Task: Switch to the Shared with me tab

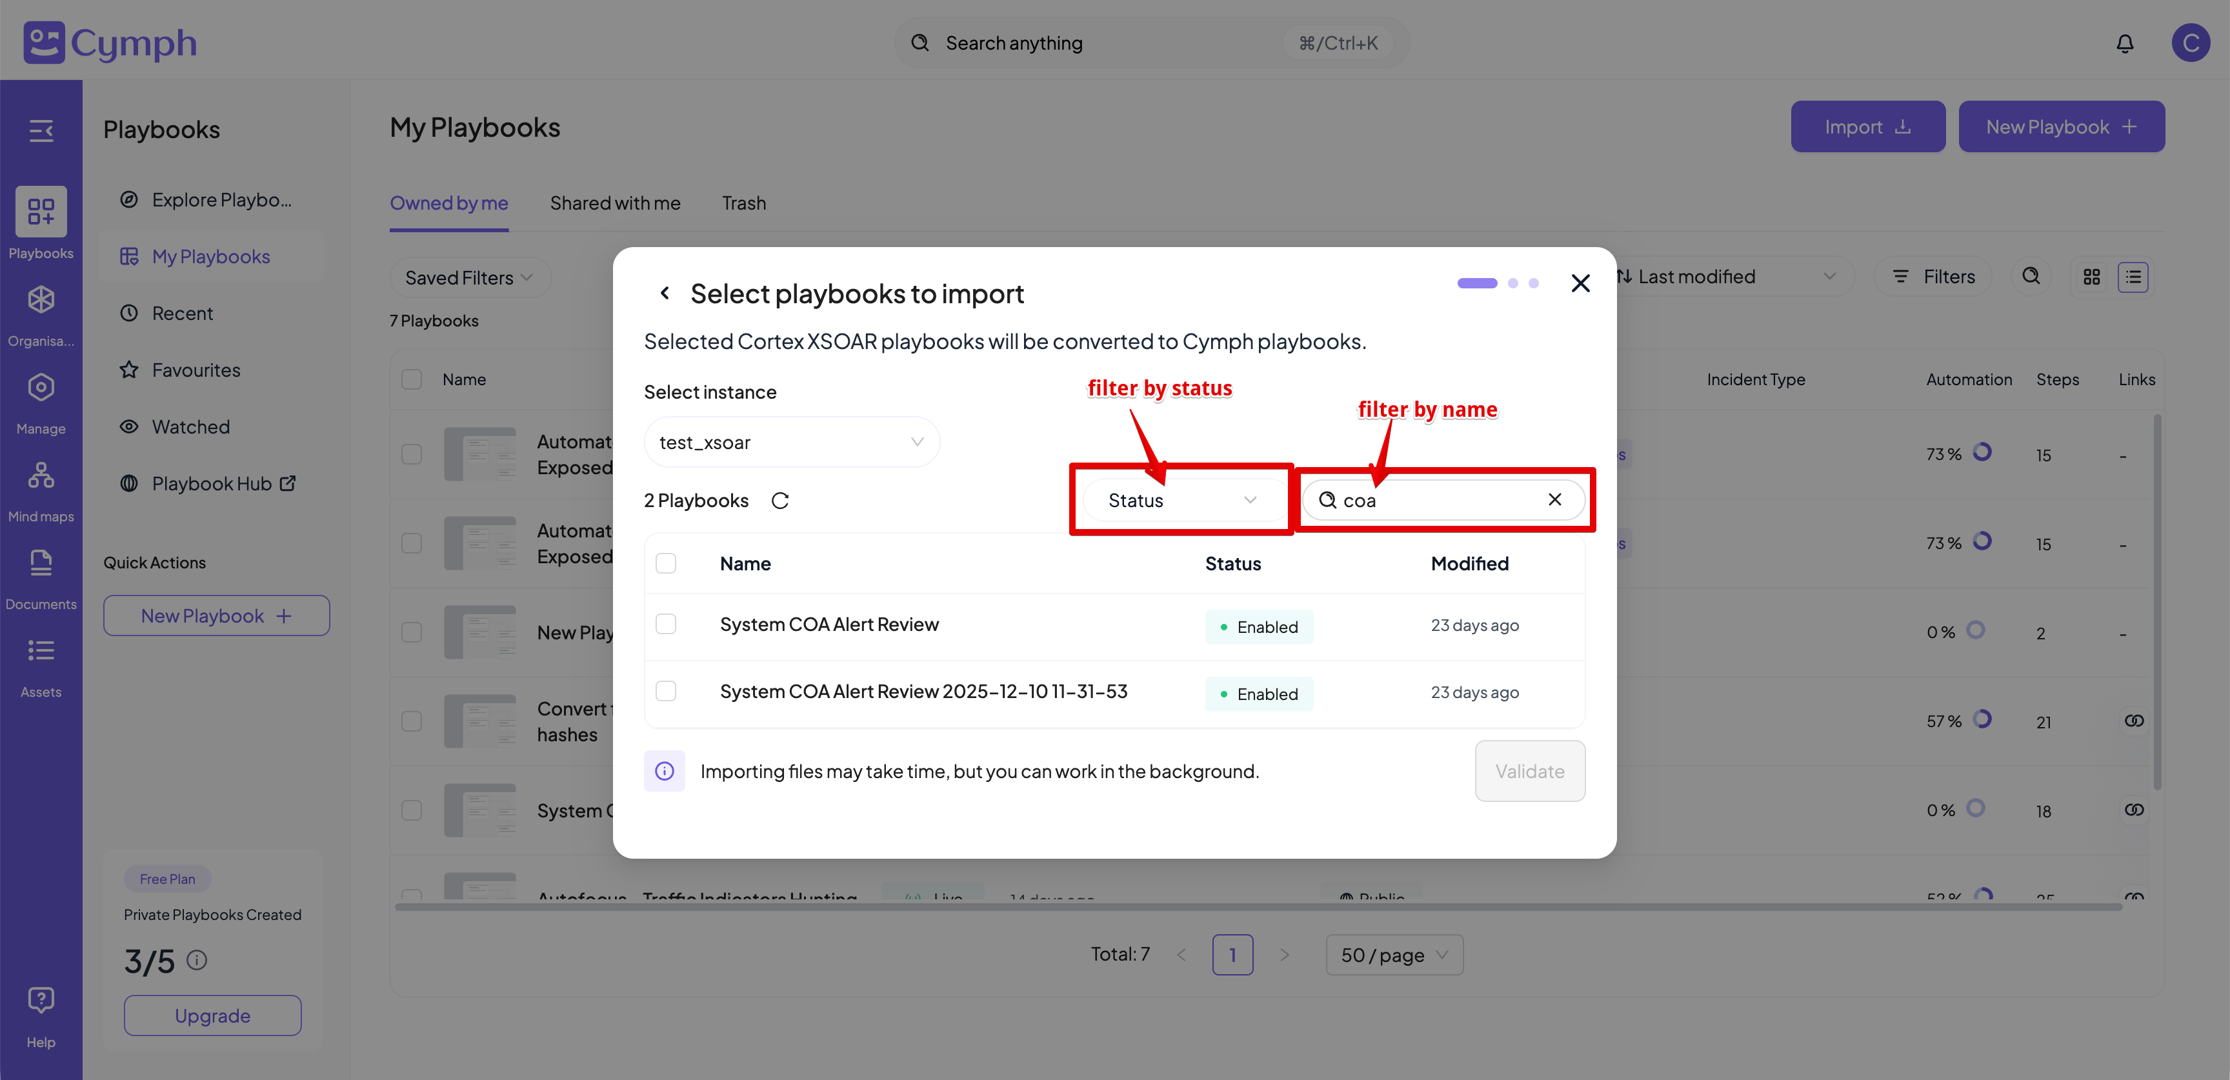Action: point(615,203)
